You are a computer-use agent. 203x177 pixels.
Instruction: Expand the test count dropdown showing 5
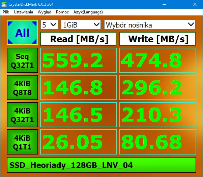pos(49,25)
